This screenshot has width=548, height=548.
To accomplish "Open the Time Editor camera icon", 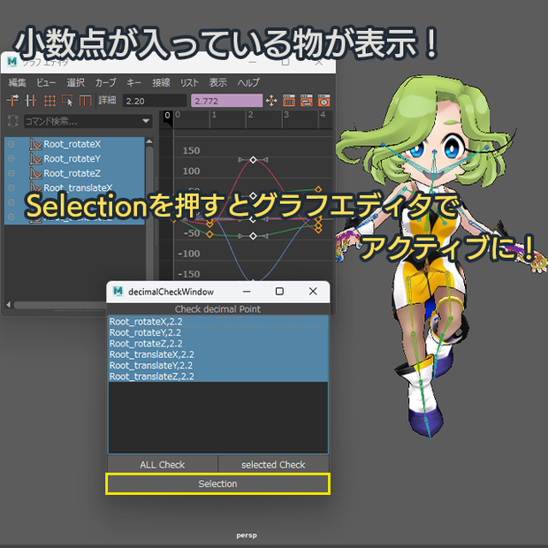I will coord(323,101).
